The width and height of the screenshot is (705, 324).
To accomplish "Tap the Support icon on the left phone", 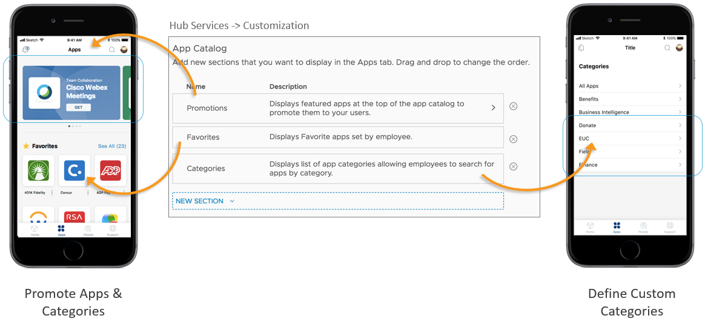I will coord(113,230).
